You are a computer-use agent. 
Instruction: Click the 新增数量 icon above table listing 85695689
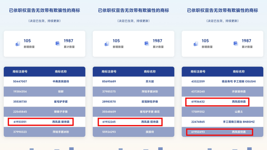(107, 44)
